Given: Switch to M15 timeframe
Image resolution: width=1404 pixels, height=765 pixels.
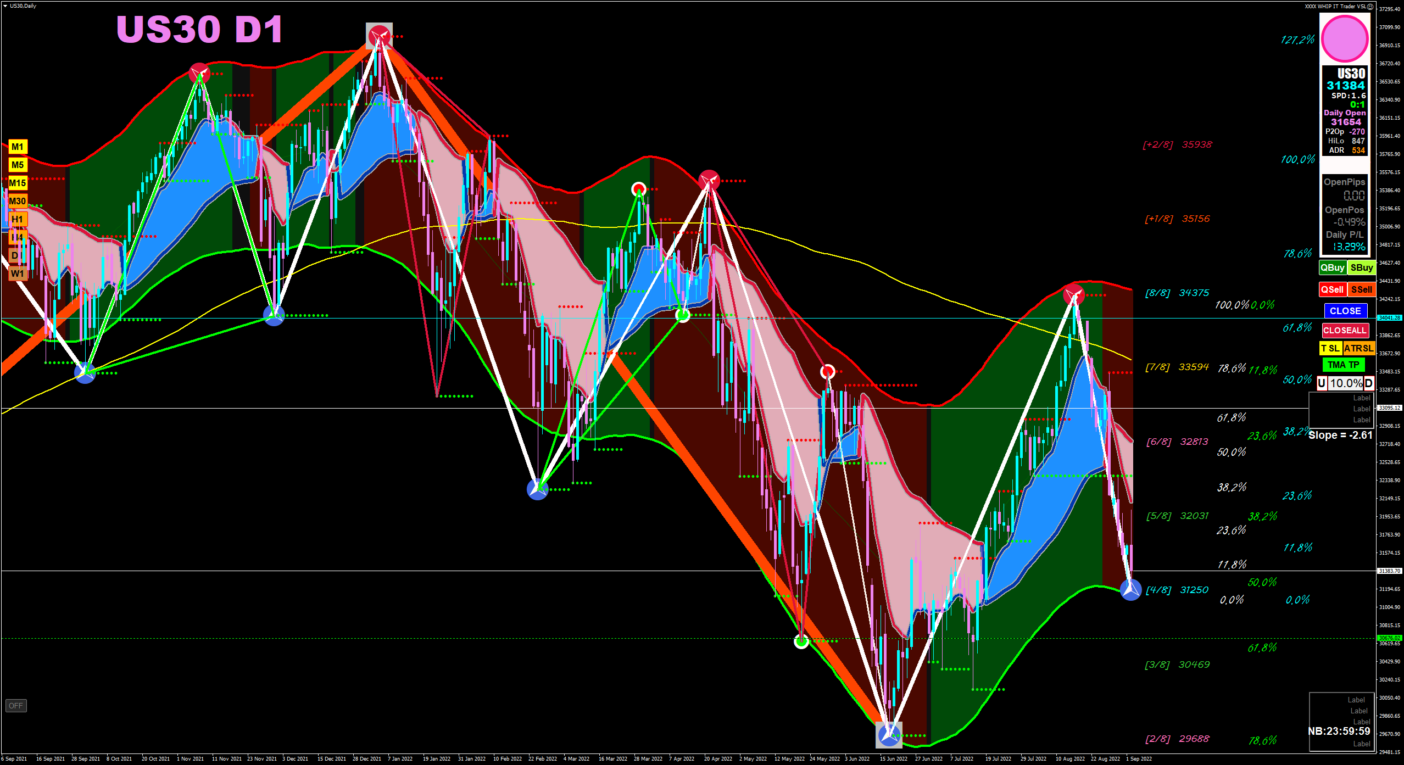Looking at the screenshot, I should click(x=18, y=183).
